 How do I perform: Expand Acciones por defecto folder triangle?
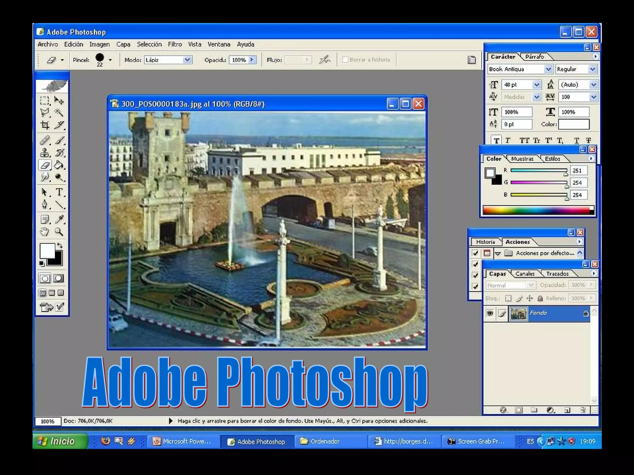click(x=498, y=254)
